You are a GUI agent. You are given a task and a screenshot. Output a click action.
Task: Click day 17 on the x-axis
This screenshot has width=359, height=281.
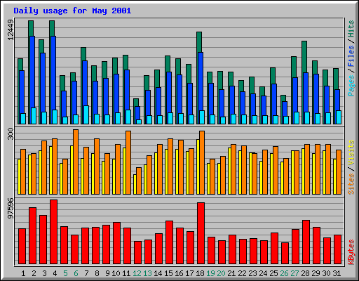[x=189, y=273]
